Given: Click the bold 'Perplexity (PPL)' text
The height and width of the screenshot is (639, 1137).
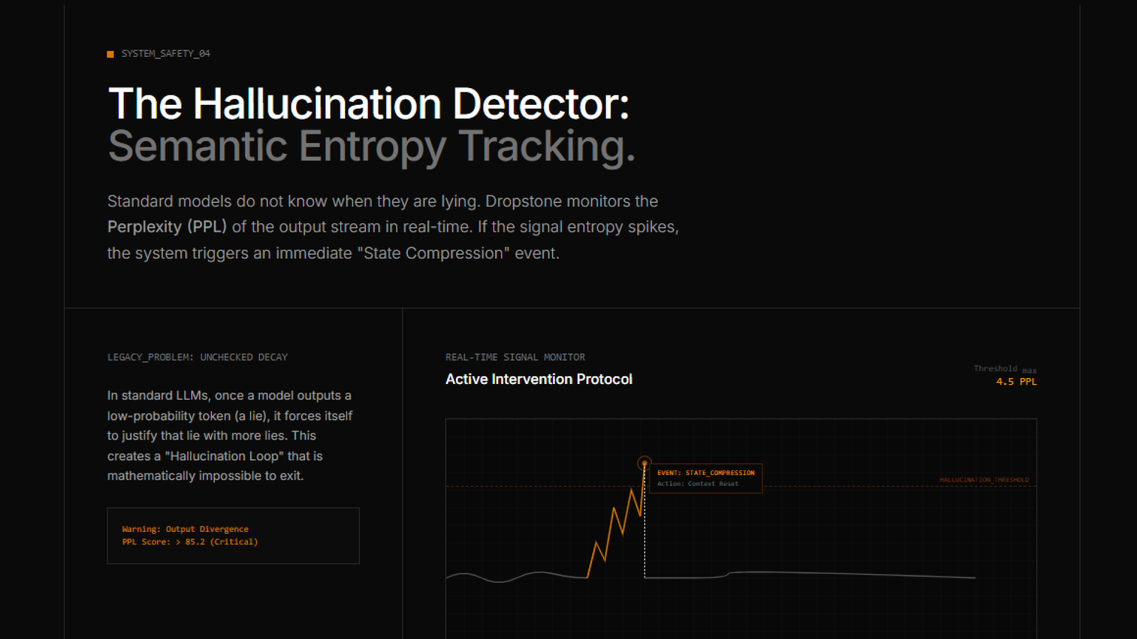Looking at the screenshot, I should pos(166,227).
